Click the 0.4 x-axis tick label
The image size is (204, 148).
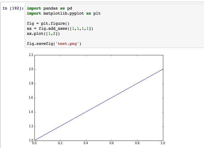coord(86,143)
